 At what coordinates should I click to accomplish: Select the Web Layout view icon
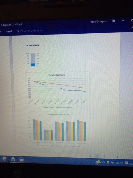click(x=104, y=156)
